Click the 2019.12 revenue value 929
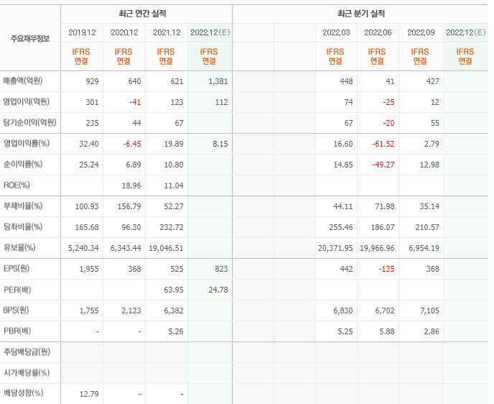The width and height of the screenshot is (494, 404). click(x=92, y=81)
